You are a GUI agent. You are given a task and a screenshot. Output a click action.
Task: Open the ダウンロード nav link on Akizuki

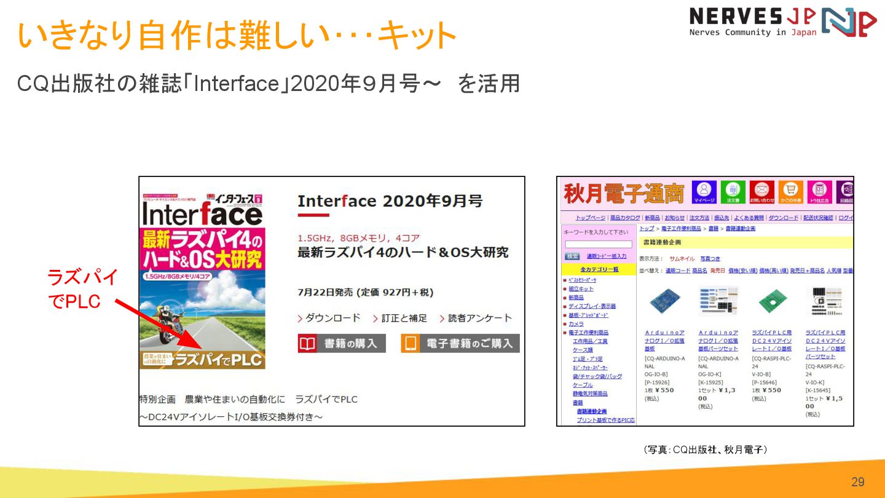tap(784, 218)
